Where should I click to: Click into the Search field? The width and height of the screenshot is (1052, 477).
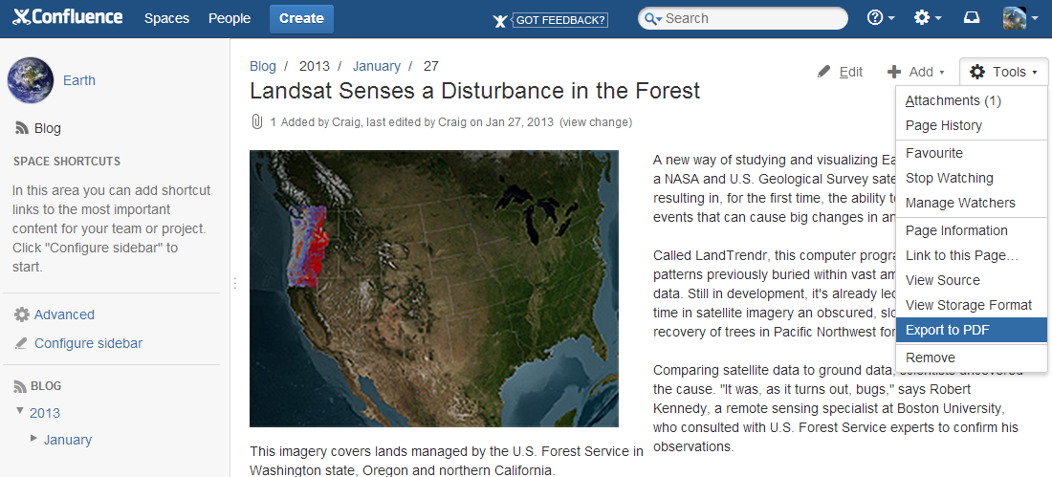[x=751, y=18]
